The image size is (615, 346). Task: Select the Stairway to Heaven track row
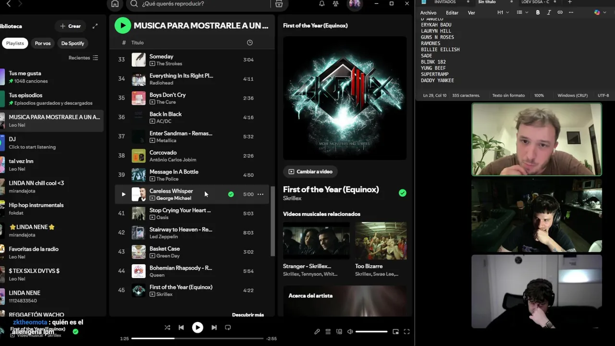(192, 233)
